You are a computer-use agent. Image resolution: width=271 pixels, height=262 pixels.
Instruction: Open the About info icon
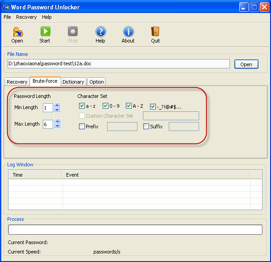[128, 32]
